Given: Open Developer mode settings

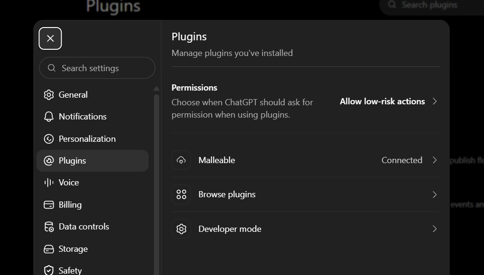Looking at the screenshot, I should [305, 229].
